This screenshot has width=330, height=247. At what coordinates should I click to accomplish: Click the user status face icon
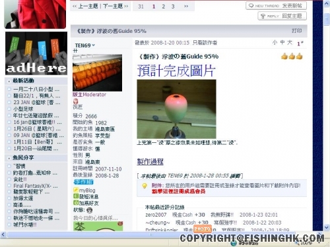click(89, 210)
